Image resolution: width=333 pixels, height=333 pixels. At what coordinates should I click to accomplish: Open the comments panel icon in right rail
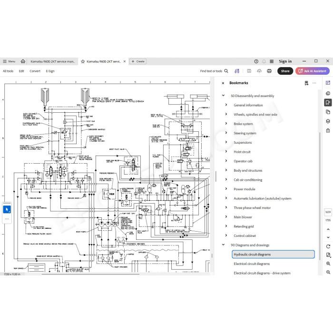pyautogui.click(x=328, y=93)
